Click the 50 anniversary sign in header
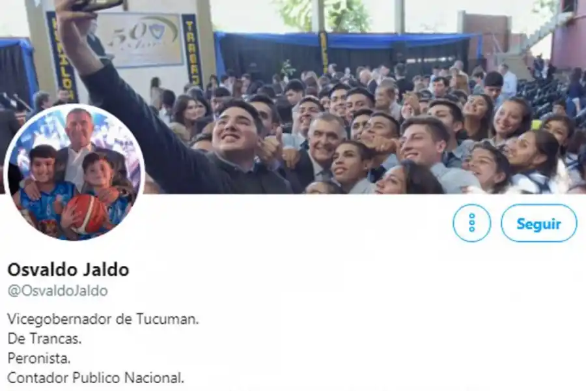The height and width of the screenshot is (391, 586). pos(139,40)
